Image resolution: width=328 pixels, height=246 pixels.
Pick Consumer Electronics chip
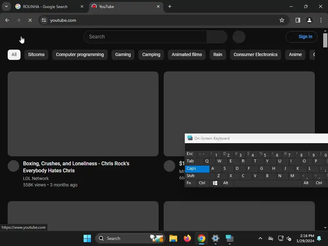pos(255,54)
